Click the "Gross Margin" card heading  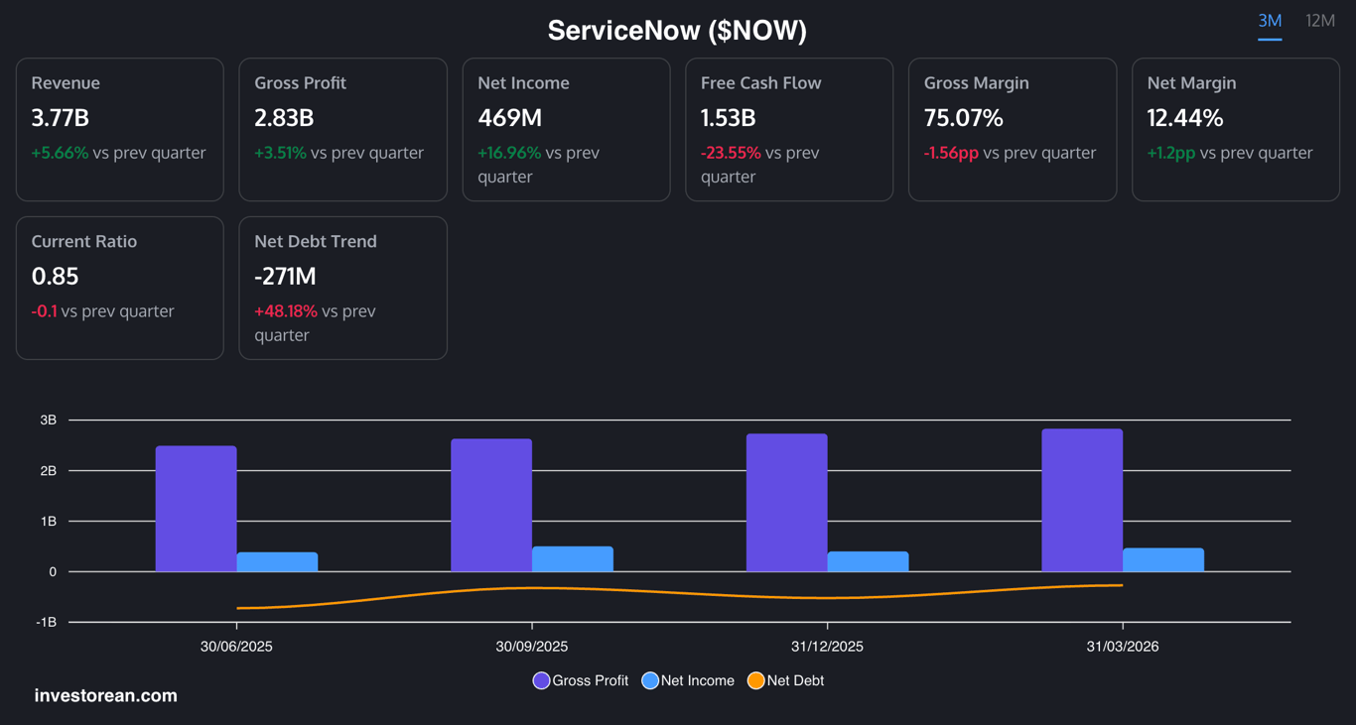click(976, 83)
